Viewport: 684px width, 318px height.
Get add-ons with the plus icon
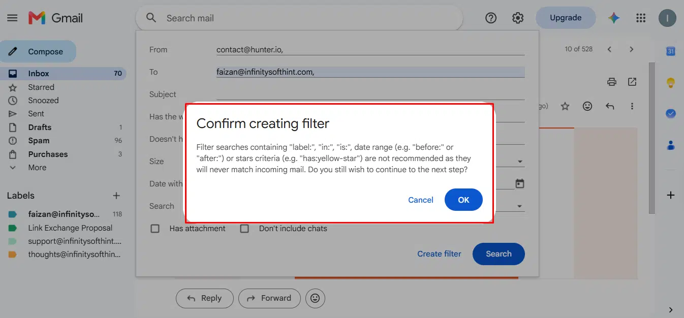671,195
